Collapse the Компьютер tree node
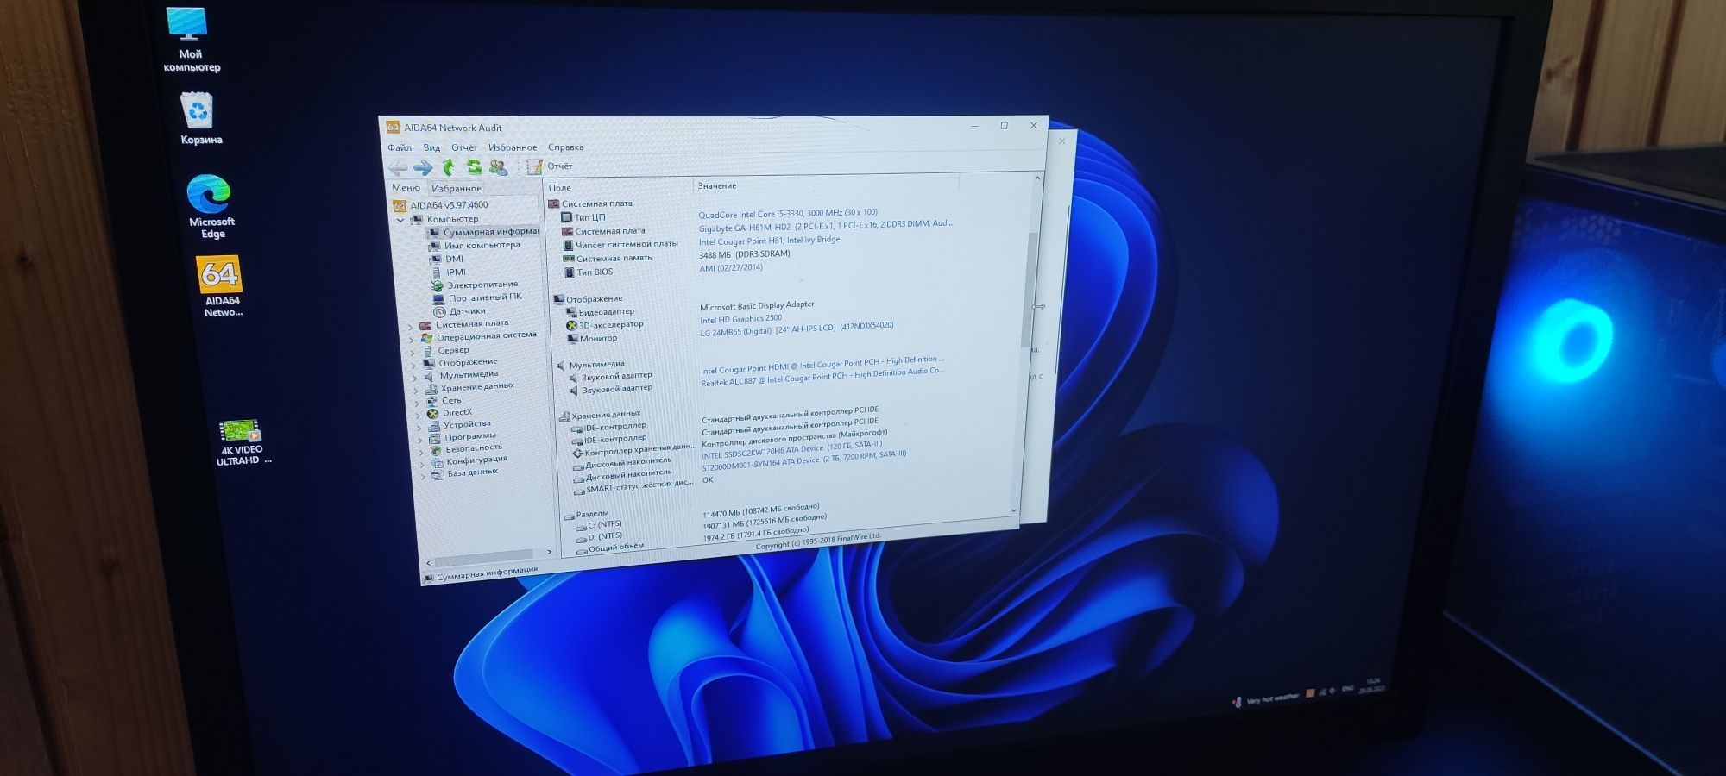Screen dimensions: 1726x776 point(400,220)
